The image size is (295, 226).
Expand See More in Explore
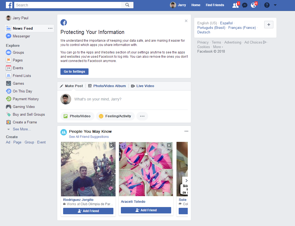click(22, 129)
